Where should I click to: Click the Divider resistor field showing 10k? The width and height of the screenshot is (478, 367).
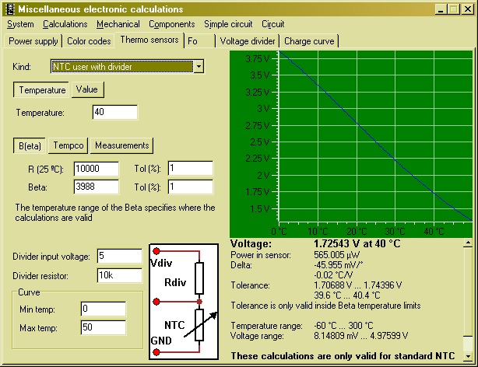120,275
